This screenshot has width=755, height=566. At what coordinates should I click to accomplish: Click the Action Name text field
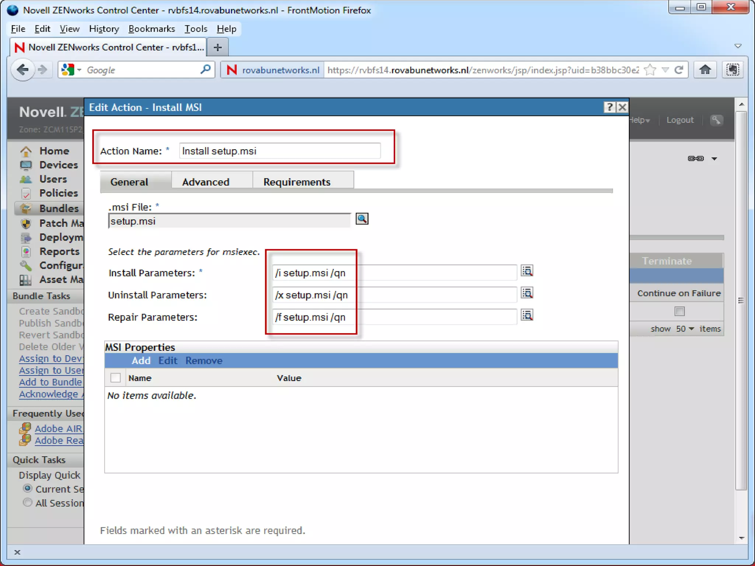279,151
